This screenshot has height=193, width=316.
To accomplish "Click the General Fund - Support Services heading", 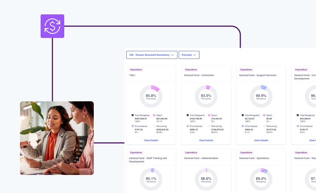I will tap(258, 75).
